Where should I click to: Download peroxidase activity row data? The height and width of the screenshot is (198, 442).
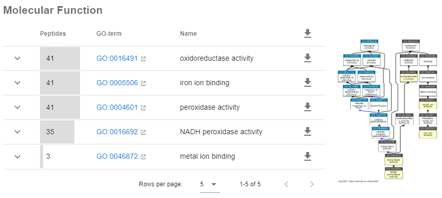click(308, 107)
